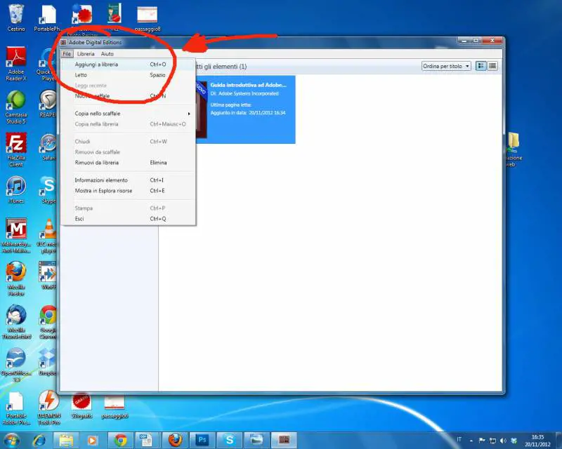Click the Adobe Digital Editions taskbar button
Image resolution: width=562 pixels, height=449 pixels.
click(x=284, y=440)
